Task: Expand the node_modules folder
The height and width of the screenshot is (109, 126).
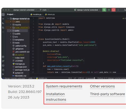Action: coord(11,28)
